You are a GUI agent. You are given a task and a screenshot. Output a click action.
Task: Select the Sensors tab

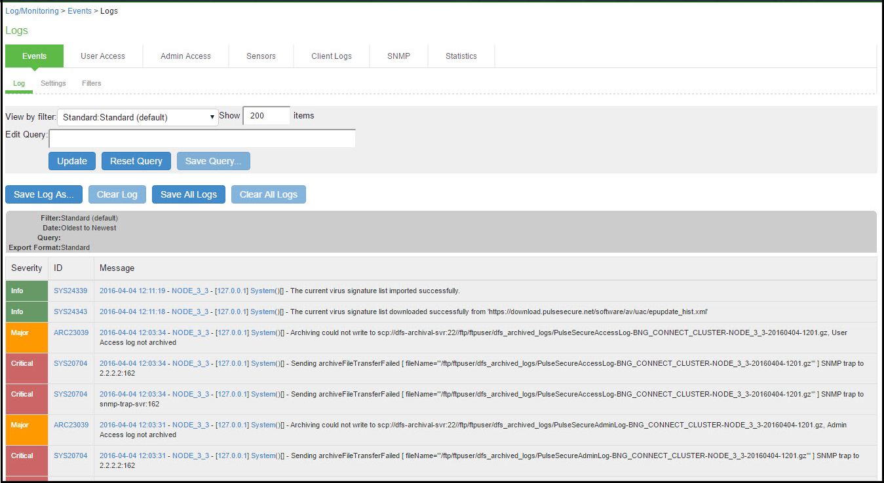(261, 56)
